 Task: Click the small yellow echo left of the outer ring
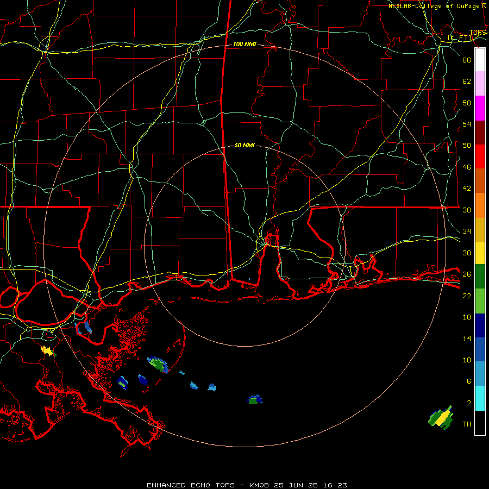[x=48, y=351]
